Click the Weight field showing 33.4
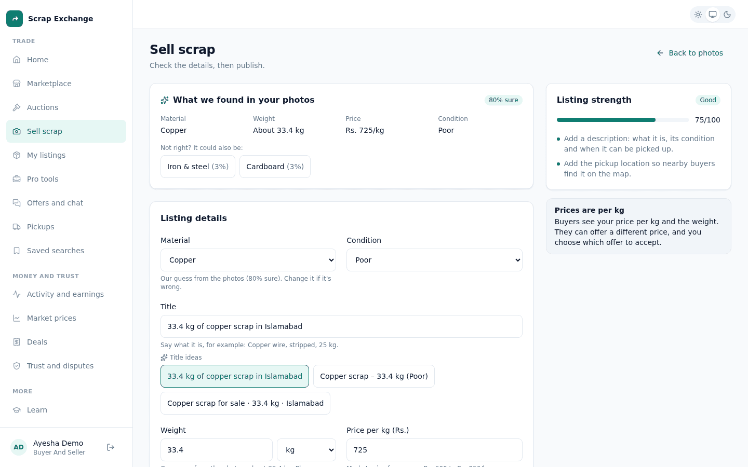This screenshot has width=748, height=467. click(217, 450)
